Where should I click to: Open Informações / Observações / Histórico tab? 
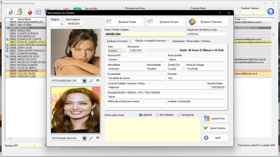point(191,41)
